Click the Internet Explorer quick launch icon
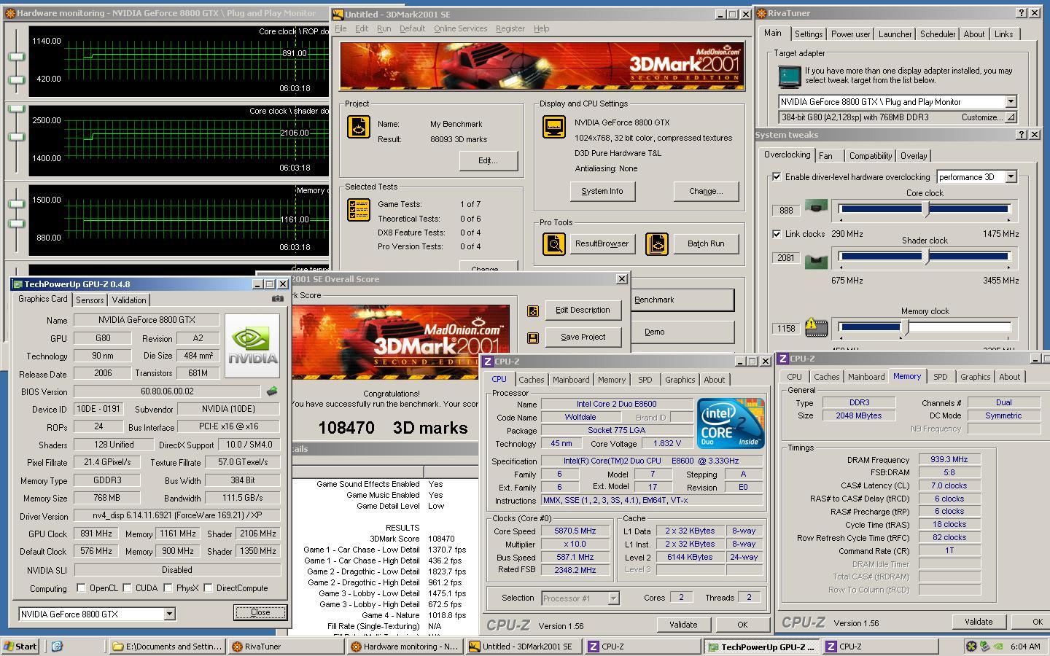 click(57, 646)
